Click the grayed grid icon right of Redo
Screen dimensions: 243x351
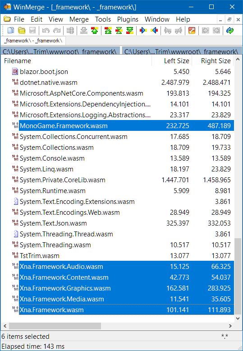point(70,30)
